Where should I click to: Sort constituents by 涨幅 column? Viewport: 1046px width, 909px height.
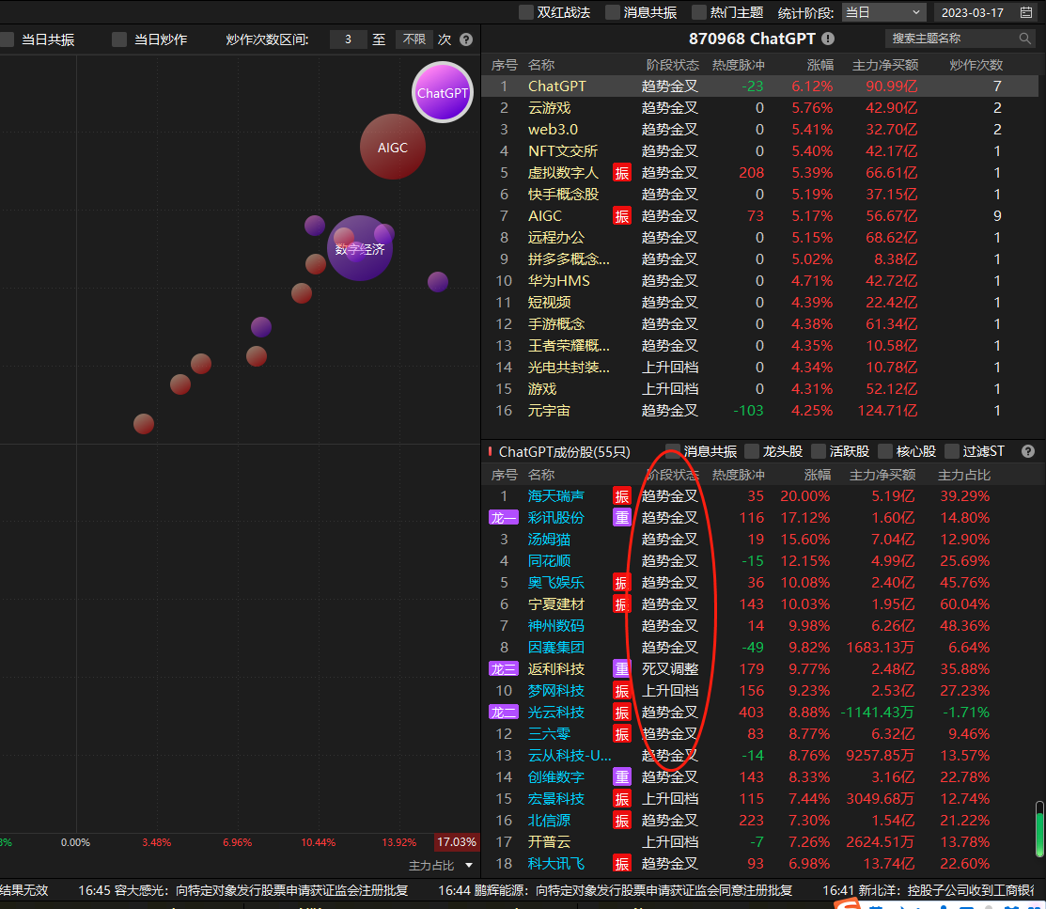[x=818, y=475]
